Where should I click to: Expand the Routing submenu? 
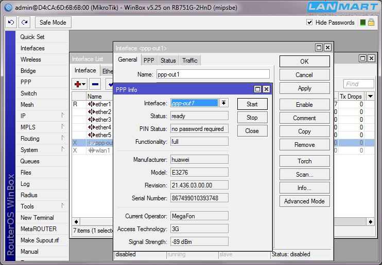(x=63, y=138)
